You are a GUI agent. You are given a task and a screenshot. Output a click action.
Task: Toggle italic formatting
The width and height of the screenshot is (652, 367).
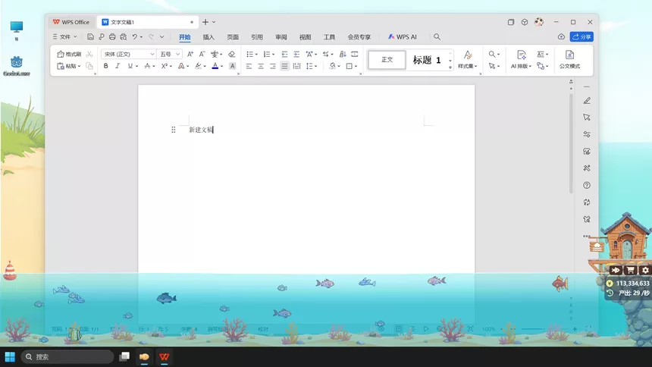tap(118, 66)
